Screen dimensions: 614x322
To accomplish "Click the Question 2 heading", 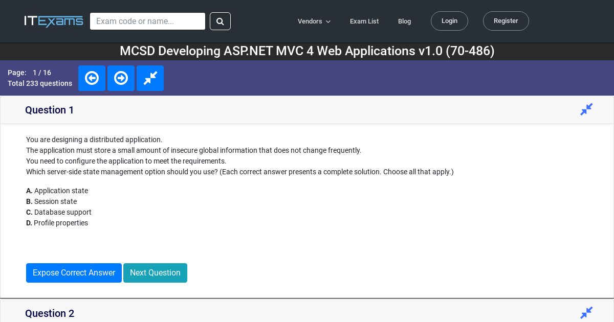I will [x=50, y=313].
